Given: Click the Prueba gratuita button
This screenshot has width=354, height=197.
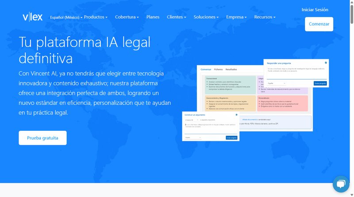Looking at the screenshot, I should pyautogui.click(x=42, y=138).
